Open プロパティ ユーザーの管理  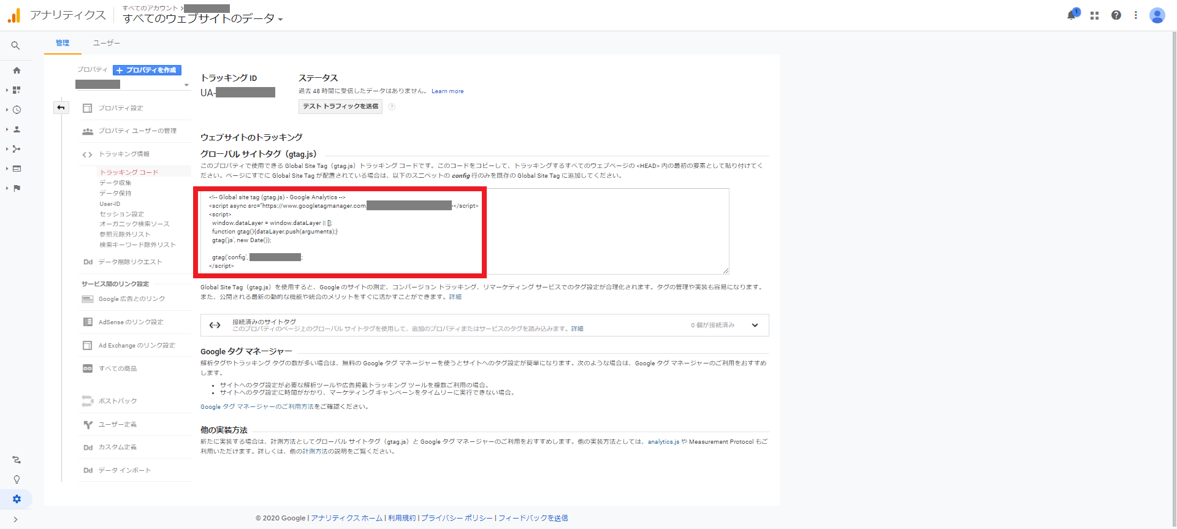137,131
